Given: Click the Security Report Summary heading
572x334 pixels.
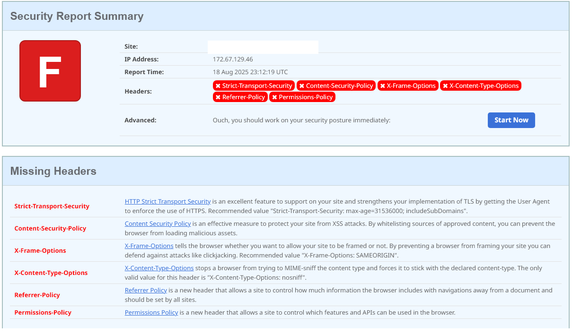Looking at the screenshot, I should (x=77, y=16).
